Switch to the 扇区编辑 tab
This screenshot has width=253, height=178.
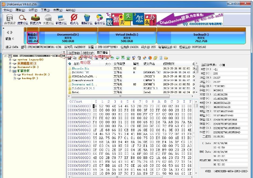tap(102, 53)
